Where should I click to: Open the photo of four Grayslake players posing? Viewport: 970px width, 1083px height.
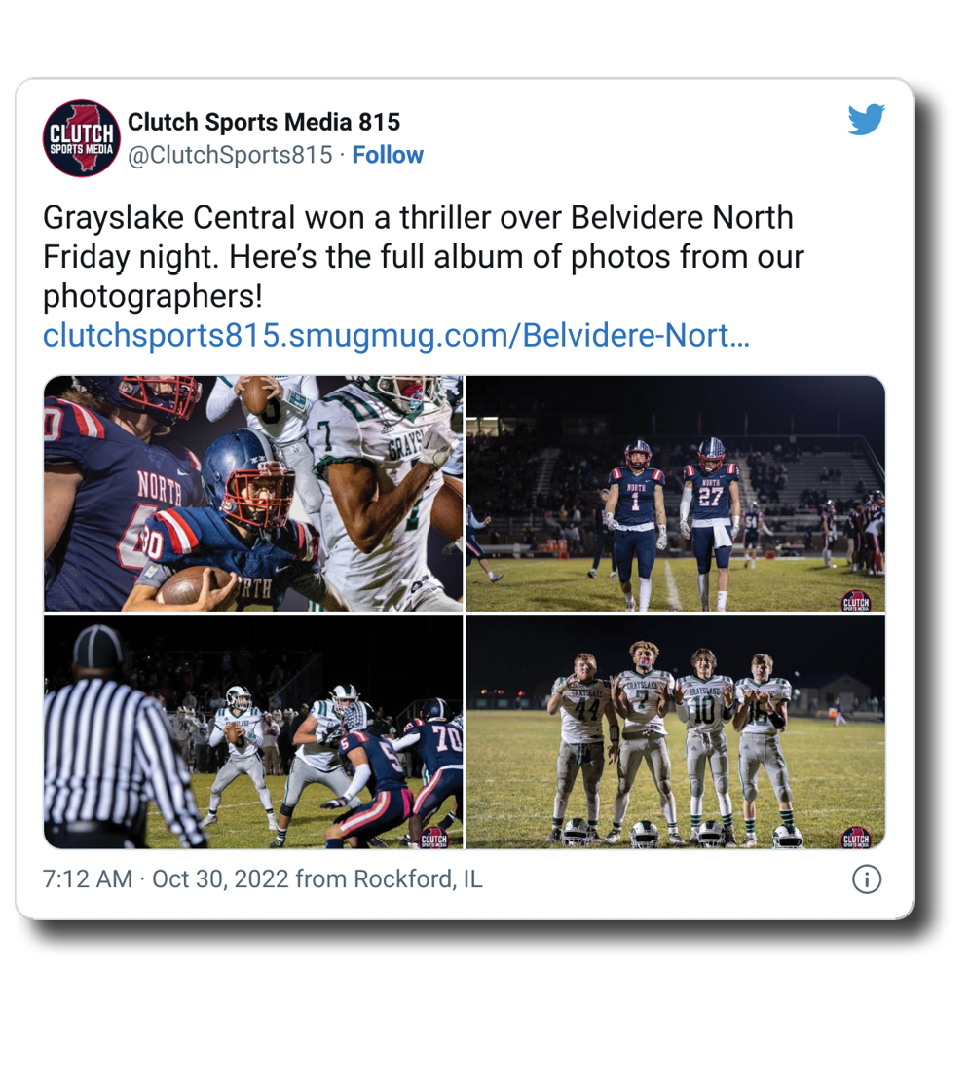coord(676,731)
